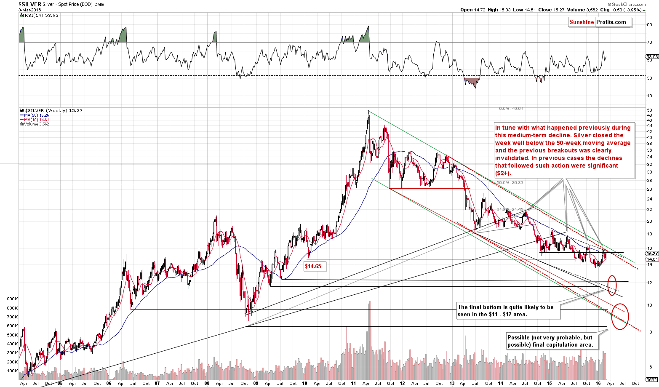Click the High 15.33 value
659x387 pixels.
[500, 10]
